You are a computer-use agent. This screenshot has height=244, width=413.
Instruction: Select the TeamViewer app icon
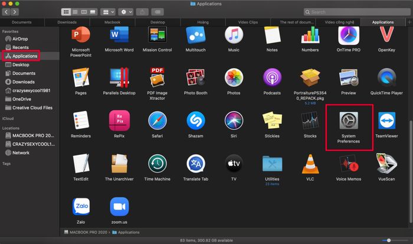coord(386,121)
